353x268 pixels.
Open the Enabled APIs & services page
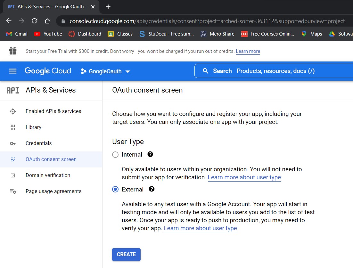pyautogui.click(x=53, y=111)
